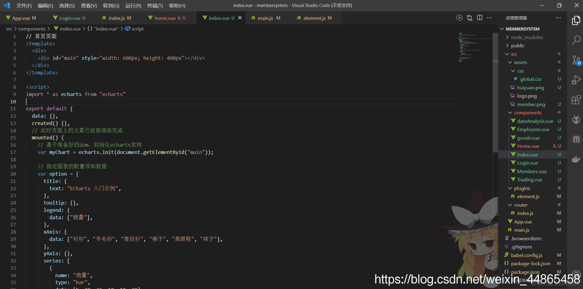Viewport: 583px width, 289px height.
Task: Open element.js under plugins folder
Action: pos(532,196)
